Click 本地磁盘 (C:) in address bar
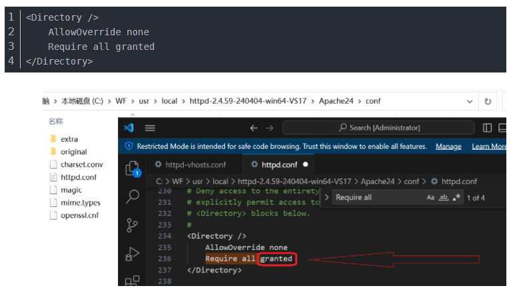Screen dimensions: 511x292 pos(82,101)
